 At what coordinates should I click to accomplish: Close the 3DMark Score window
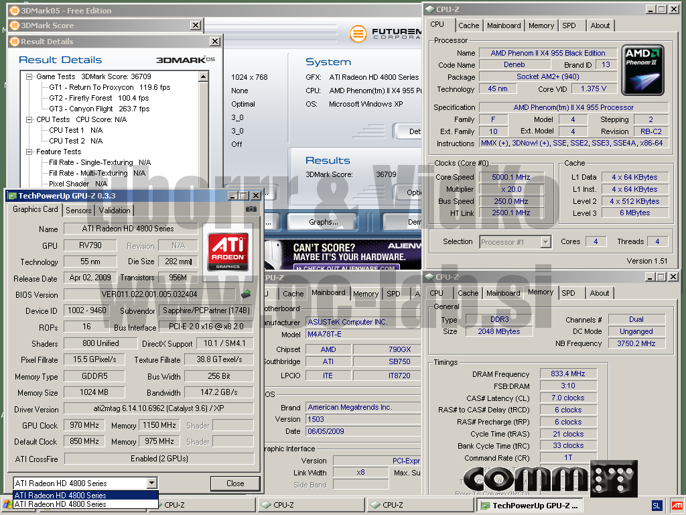point(196,25)
